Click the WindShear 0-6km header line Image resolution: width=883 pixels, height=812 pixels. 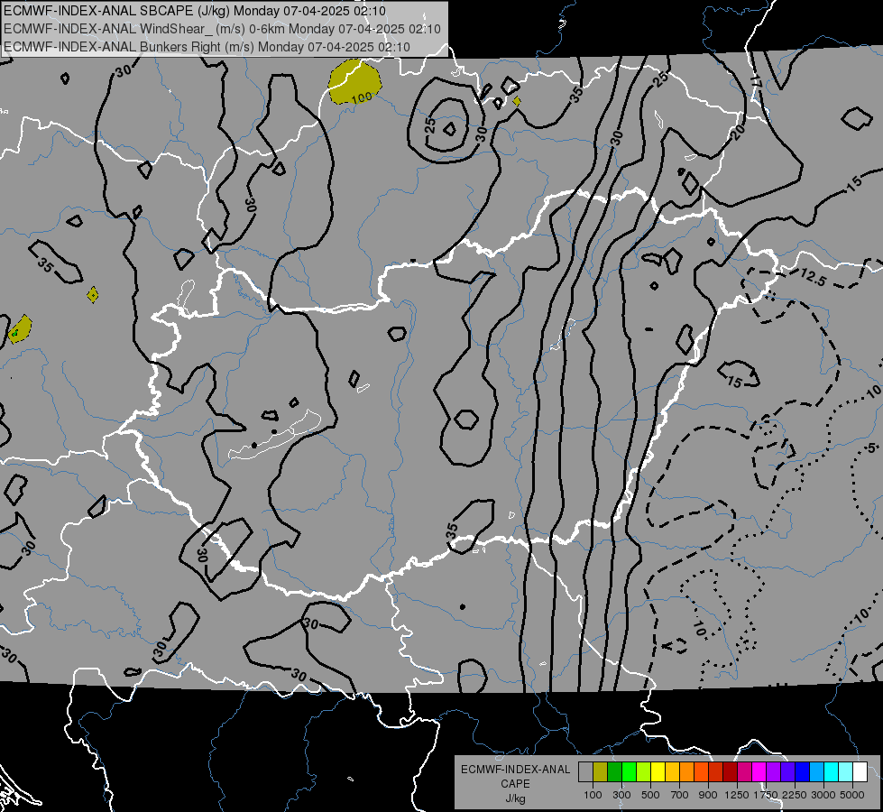[x=223, y=29]
